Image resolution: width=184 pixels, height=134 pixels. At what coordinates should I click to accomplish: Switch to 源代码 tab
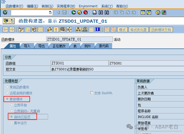pos(103,46)
